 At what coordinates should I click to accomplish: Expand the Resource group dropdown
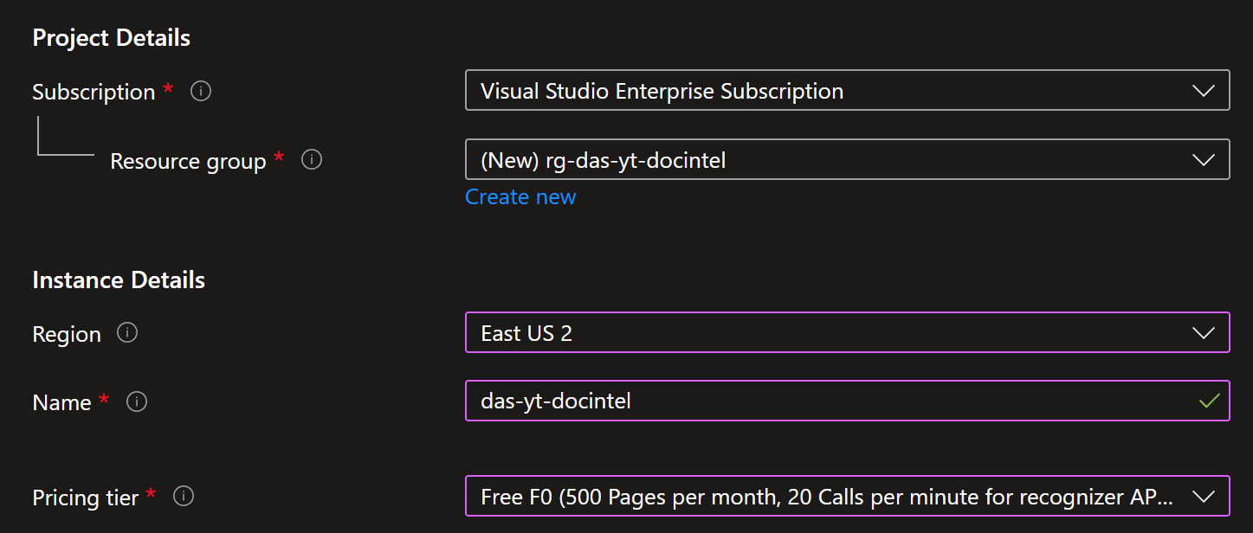tap(847, 159)
